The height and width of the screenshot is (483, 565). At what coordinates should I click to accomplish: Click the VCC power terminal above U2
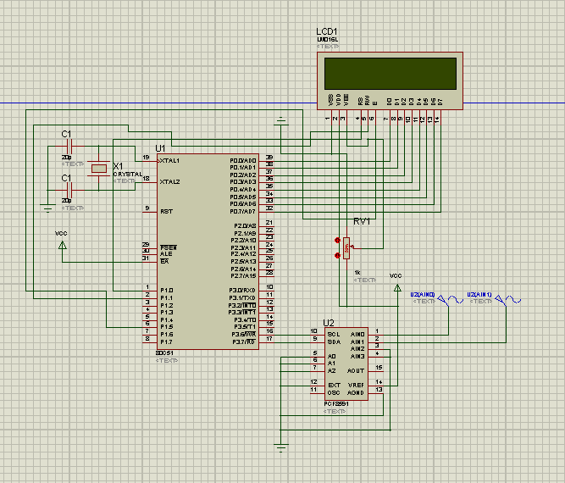tap(396, 287)
